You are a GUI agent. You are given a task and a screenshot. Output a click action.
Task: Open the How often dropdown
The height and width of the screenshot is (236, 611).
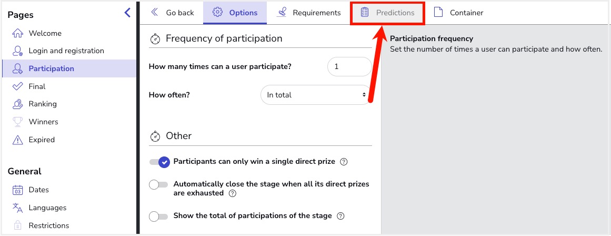[x=316, y=95]
